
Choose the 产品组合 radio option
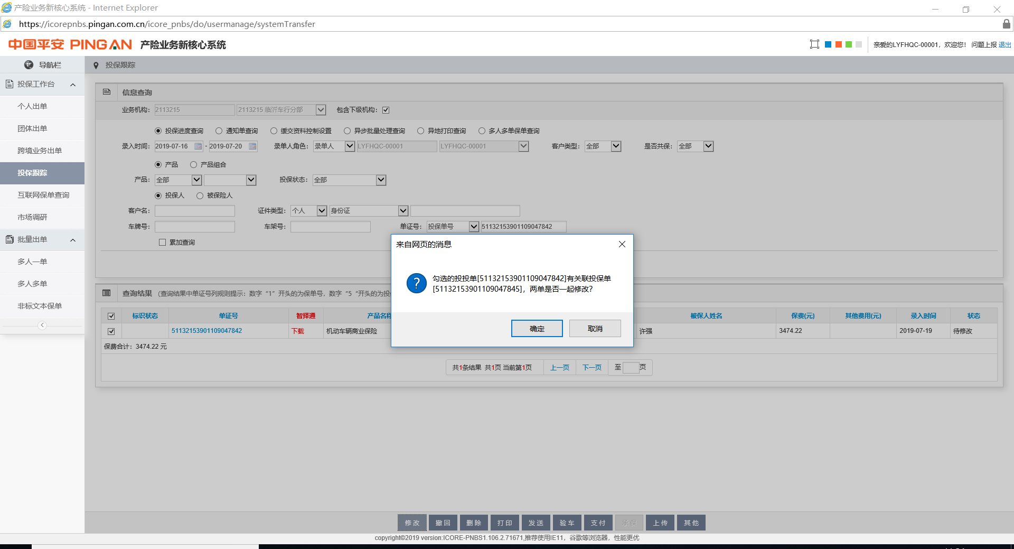point(194,165)
